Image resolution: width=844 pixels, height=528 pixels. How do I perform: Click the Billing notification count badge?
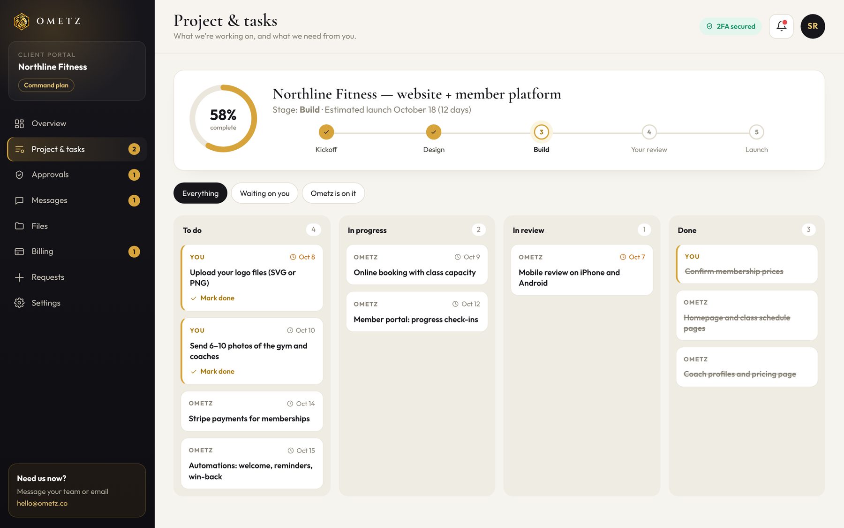point(134,252)
